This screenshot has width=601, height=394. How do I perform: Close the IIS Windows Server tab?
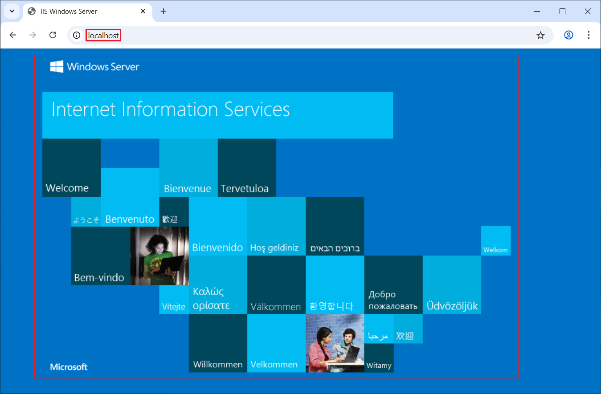pos(143,11)
